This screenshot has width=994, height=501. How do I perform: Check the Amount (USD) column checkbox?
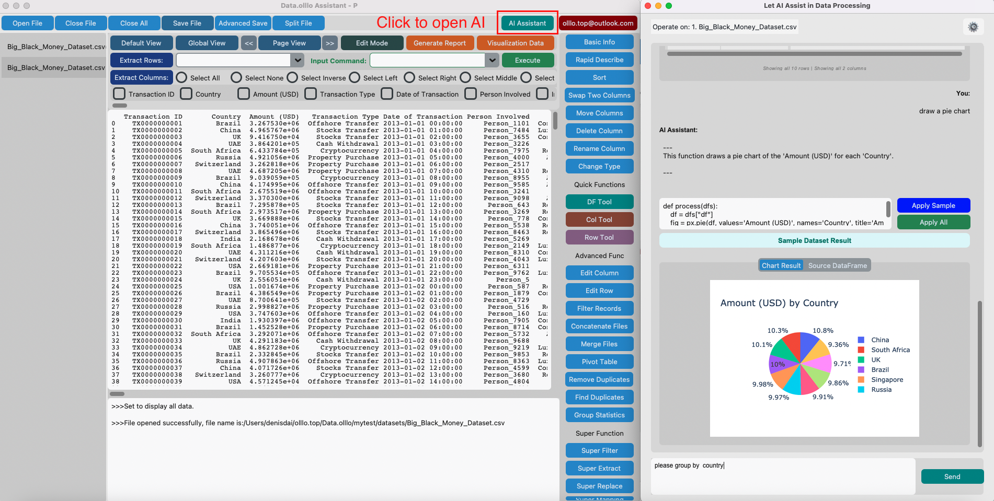coord(244,94)
